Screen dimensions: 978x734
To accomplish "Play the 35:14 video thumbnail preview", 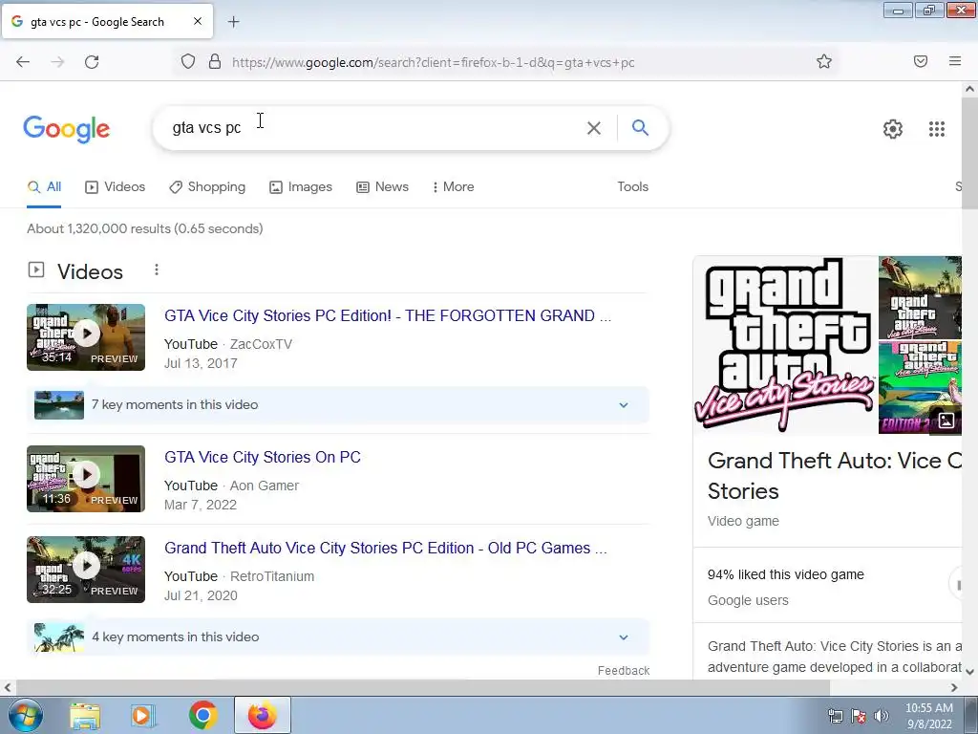I will click(x=86, y=337).
